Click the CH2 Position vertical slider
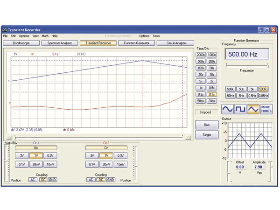280x210 pixels. point(135,164)
